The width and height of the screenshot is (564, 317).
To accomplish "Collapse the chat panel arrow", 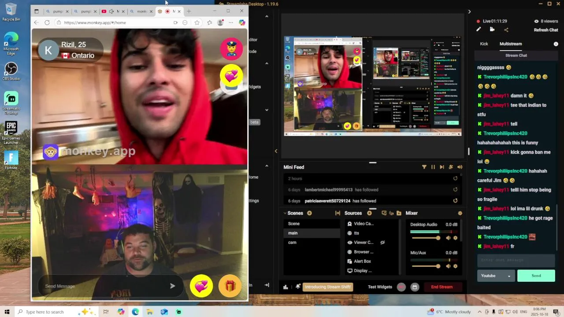I will [469, 12].
